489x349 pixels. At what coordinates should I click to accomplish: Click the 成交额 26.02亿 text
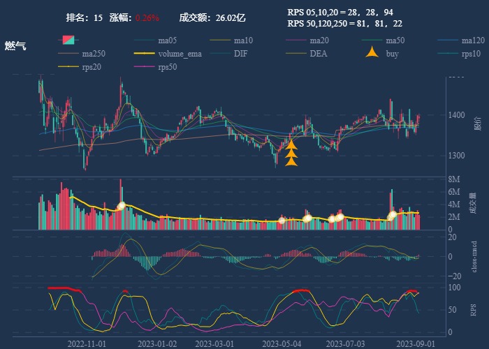coord(212,17)
